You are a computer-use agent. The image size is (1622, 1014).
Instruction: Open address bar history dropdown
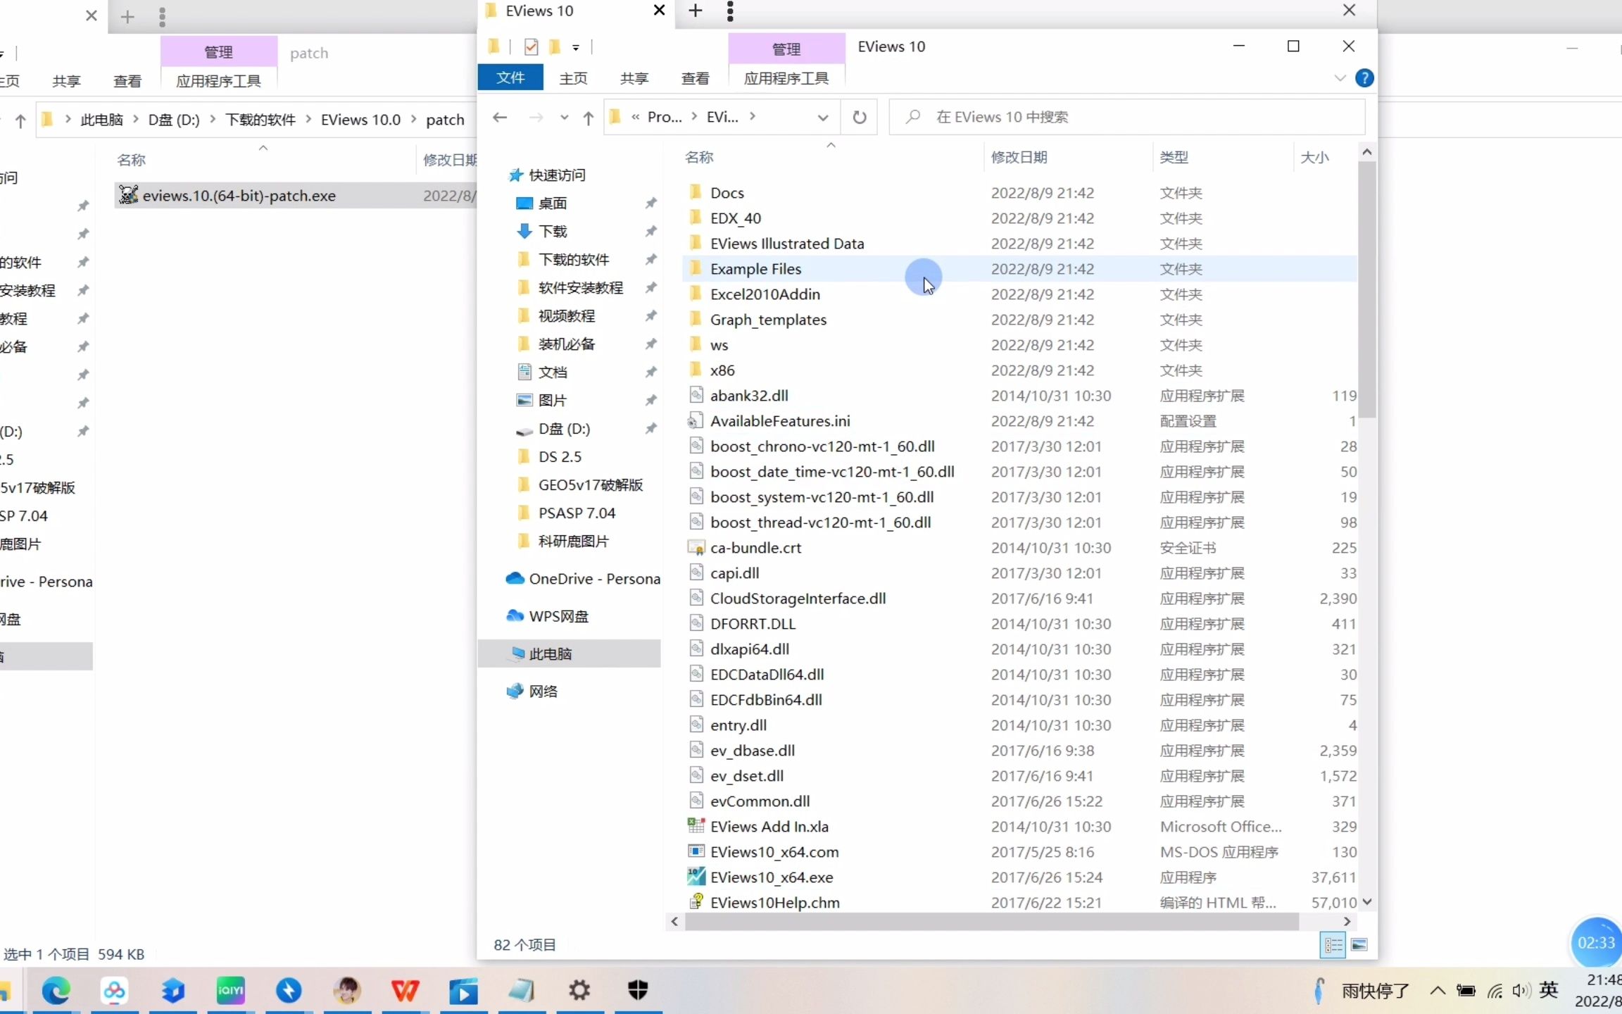coord(822,118)
